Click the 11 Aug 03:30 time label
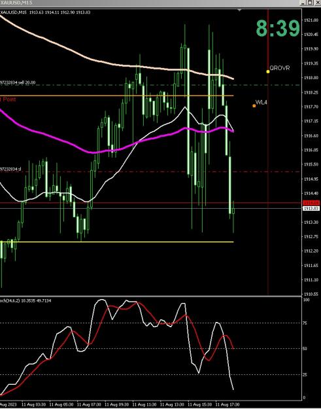The height and width of the screenshot is (409, 321). tap(33, 405)
